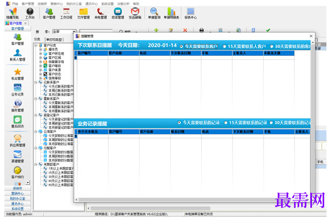Expand the 客户所在地 tree node
This screenshot has width=335, height=217.
tap(41, 54)
